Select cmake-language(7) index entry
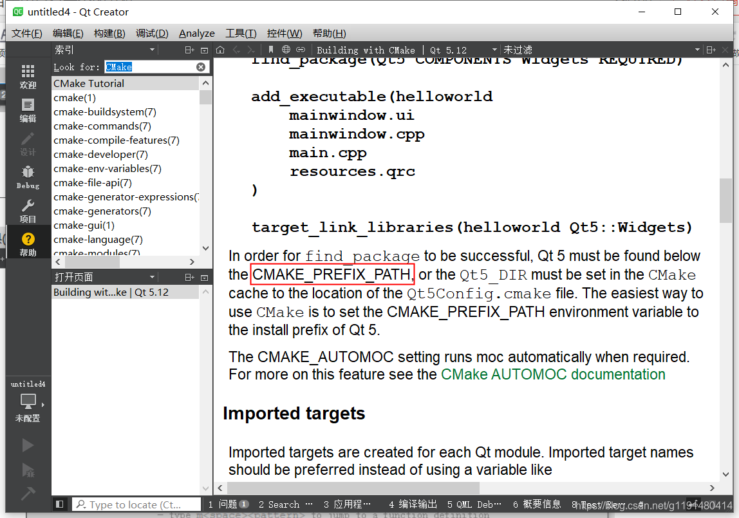Image resolution: width=739 pixels, height=518 pixels. 126,239
